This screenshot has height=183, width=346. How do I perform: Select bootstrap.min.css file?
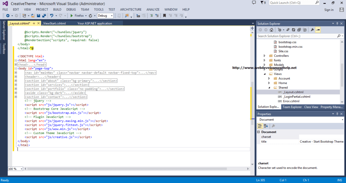pos(290,46)
